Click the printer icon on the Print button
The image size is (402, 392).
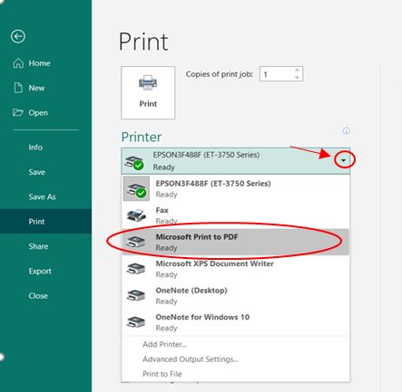148,82
